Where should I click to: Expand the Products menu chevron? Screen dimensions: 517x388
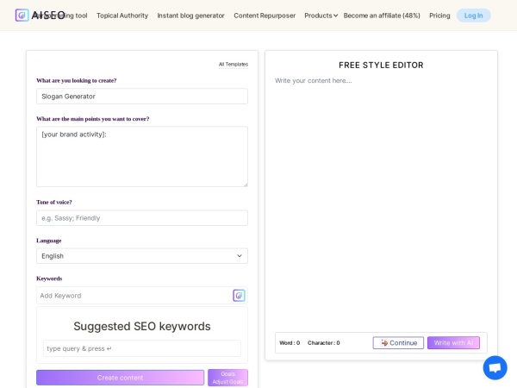tap(335, 16)
